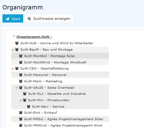Viewport: 144px width, 128px height.
Task: Select SuW-MontWind Montage Windkraft entry
Action: (60, 62)
